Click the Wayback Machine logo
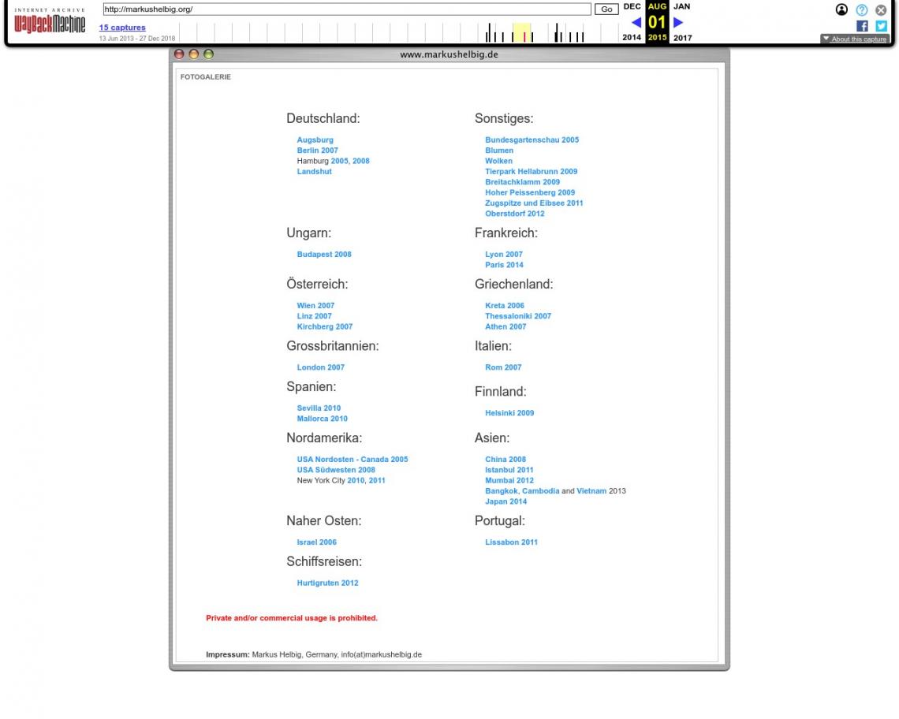The width and height of the screenshot is (899, 719). (x=50, y=21)
